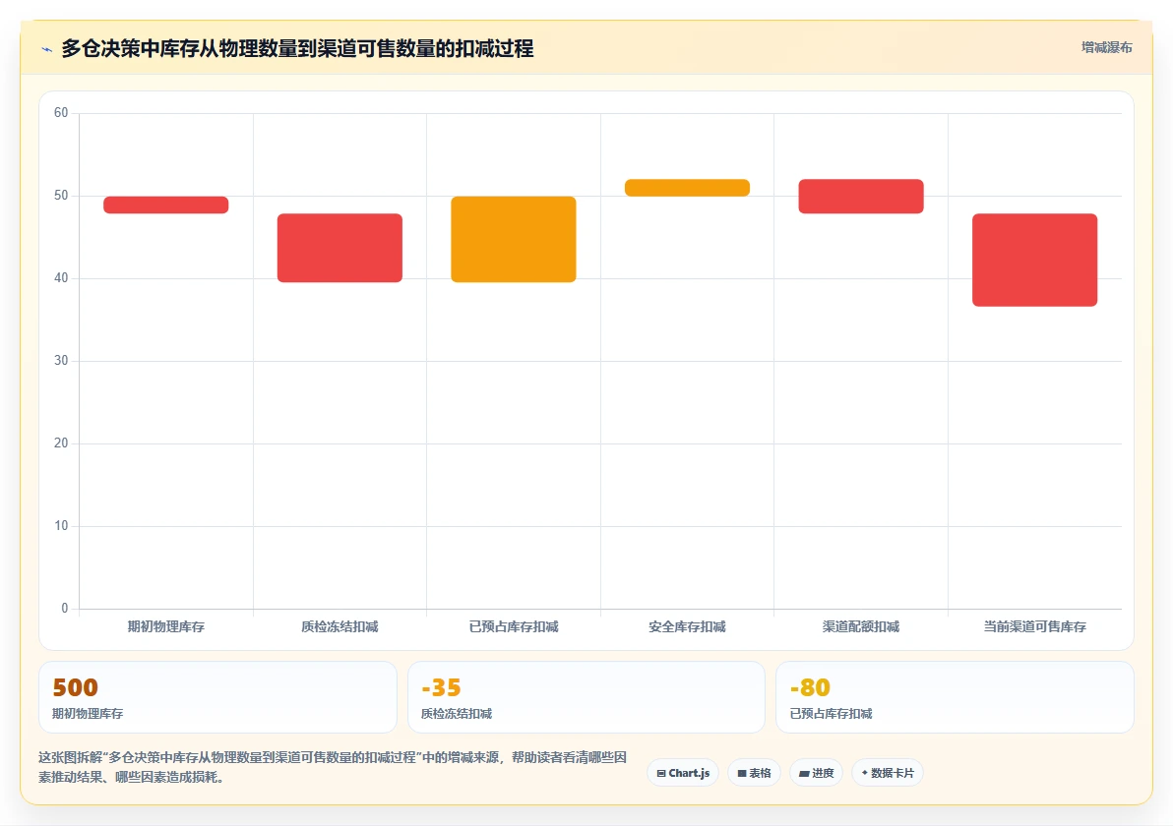Image resolution: width=1173 pixels, height=826 pixels.
Task: Click the x-axis label 安全库存扣减
Action: (687, 626)
